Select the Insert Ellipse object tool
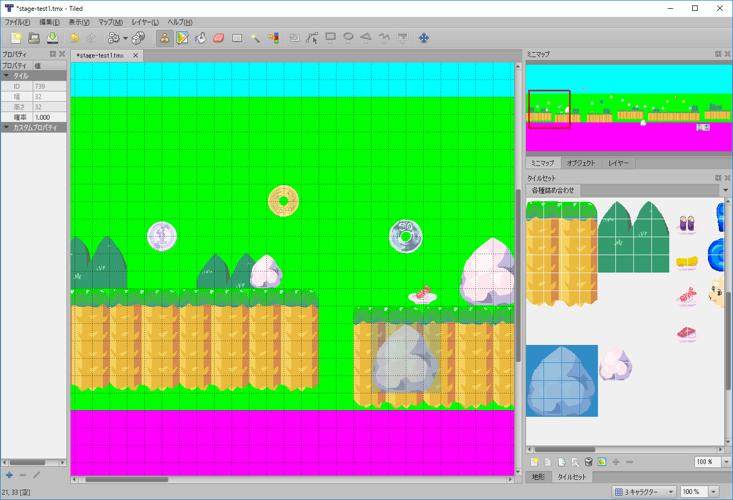Screen dimensions: 733x500 [348, 38]
